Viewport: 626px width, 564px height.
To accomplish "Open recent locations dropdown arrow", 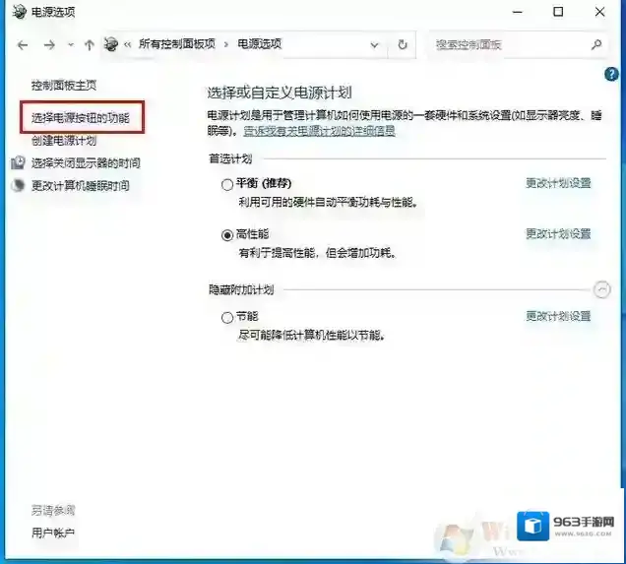I will [x=71, y=45].
